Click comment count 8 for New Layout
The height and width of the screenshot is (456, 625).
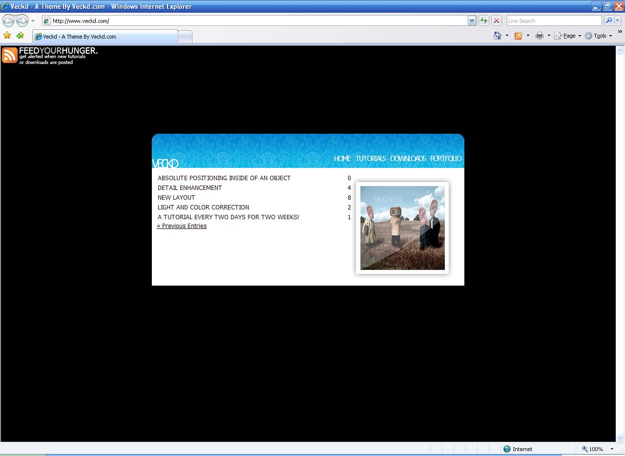tap(349, 198)
